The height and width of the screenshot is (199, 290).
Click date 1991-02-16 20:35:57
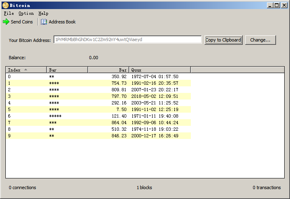[155, 83]
